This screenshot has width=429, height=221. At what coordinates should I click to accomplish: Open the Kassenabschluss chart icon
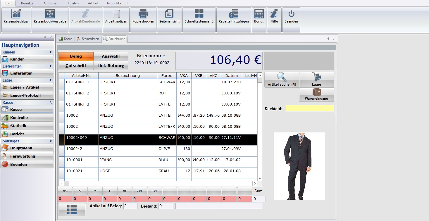tap(16, 14)
